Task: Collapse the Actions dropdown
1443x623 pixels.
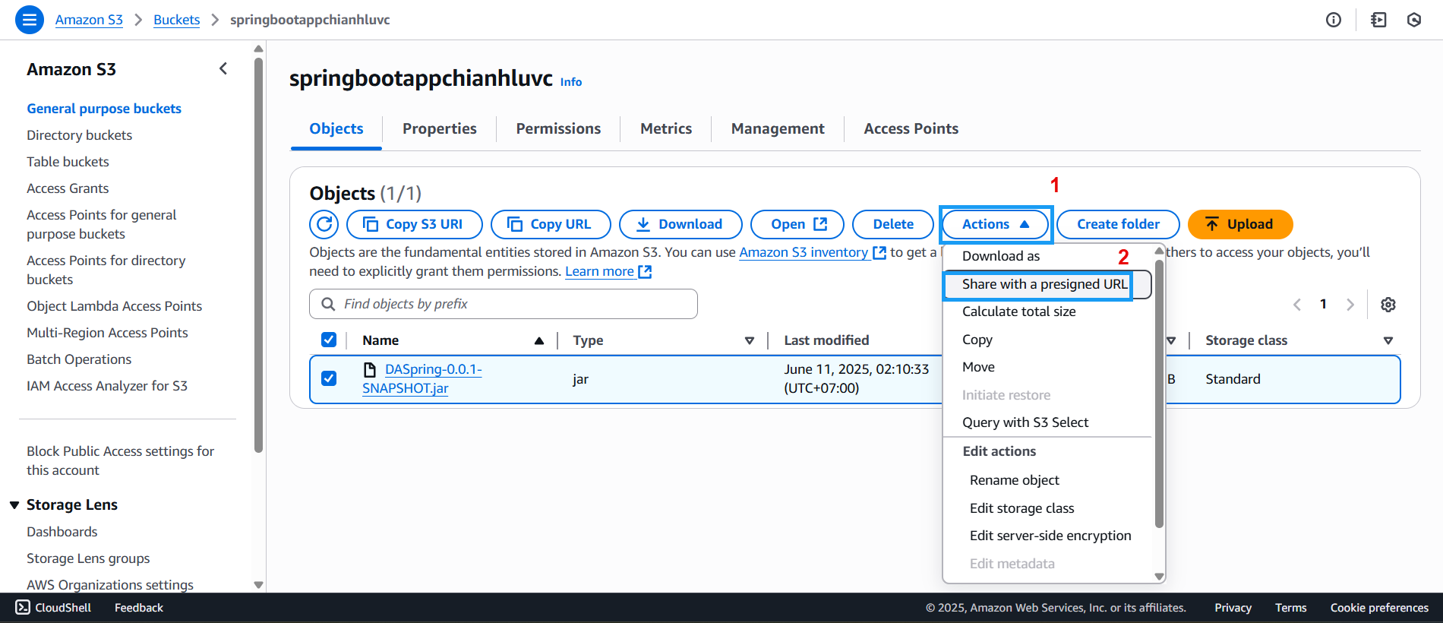Action: (995, 224)
